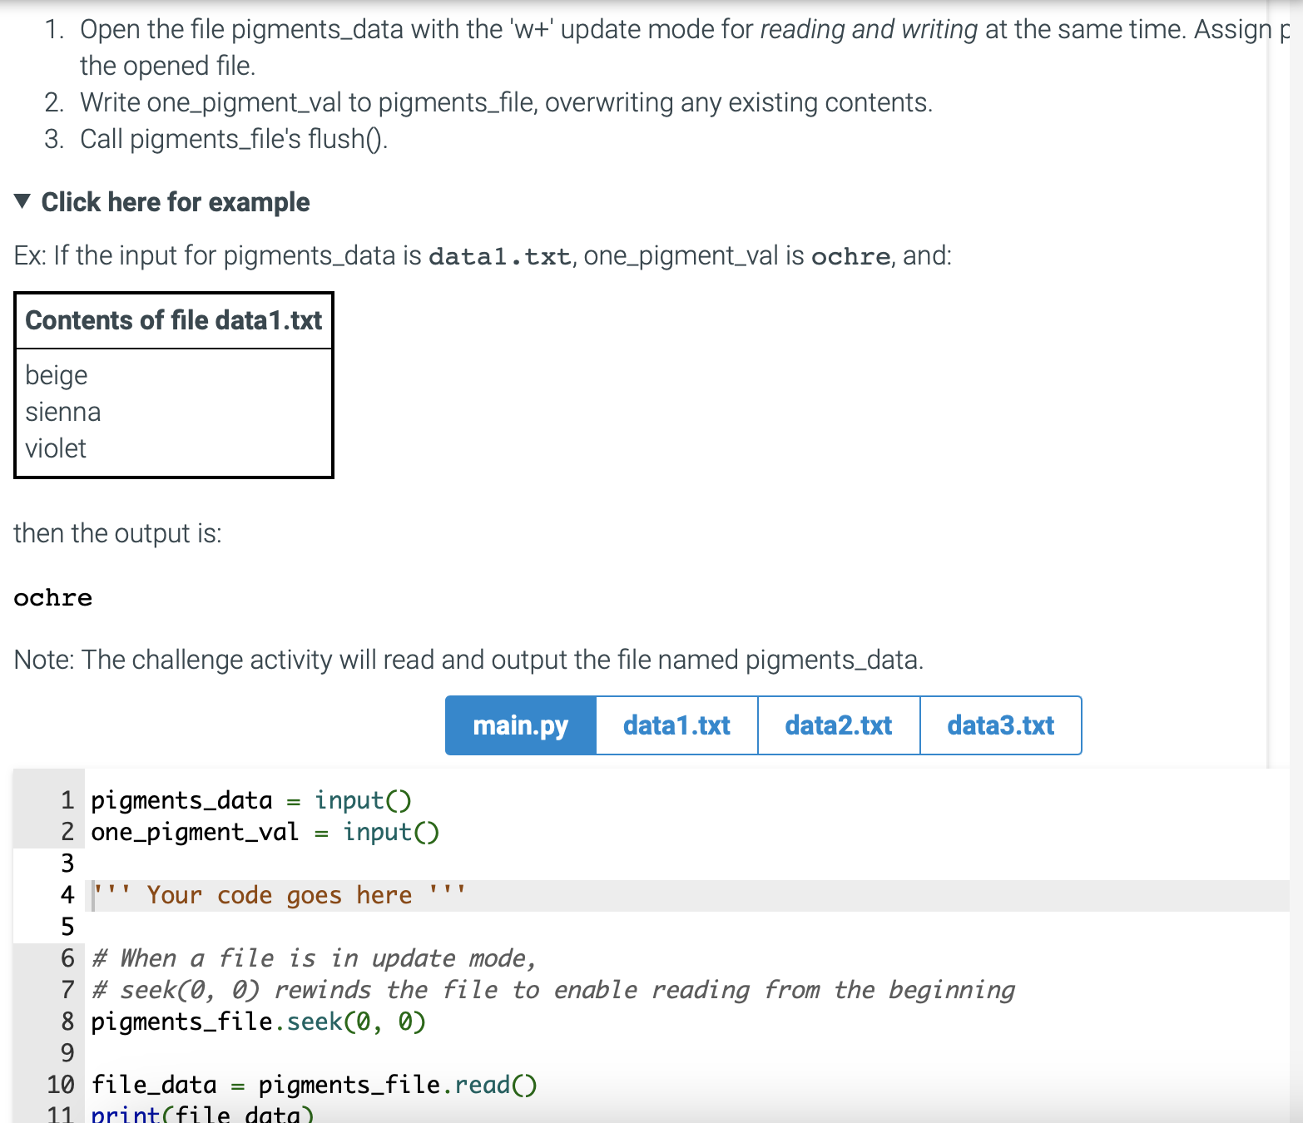Switch to the data2.txt tab
This screenshot has height=1123, width=1303.
coord(838,725)
